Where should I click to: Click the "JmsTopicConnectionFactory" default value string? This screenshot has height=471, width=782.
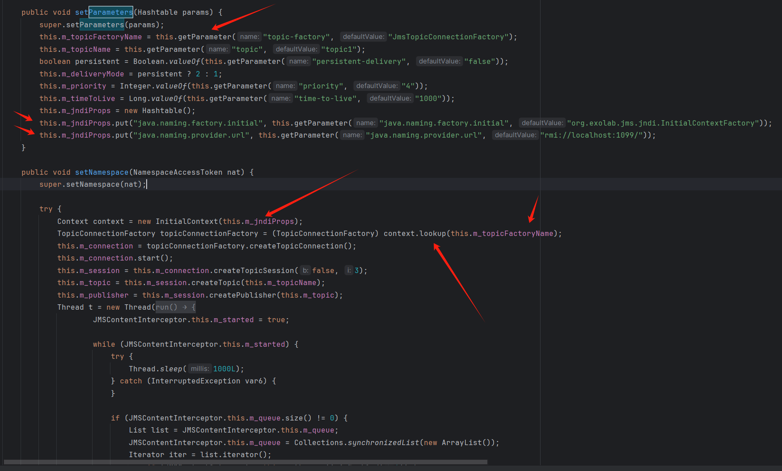pyautogui.click(x=448, y=37)
